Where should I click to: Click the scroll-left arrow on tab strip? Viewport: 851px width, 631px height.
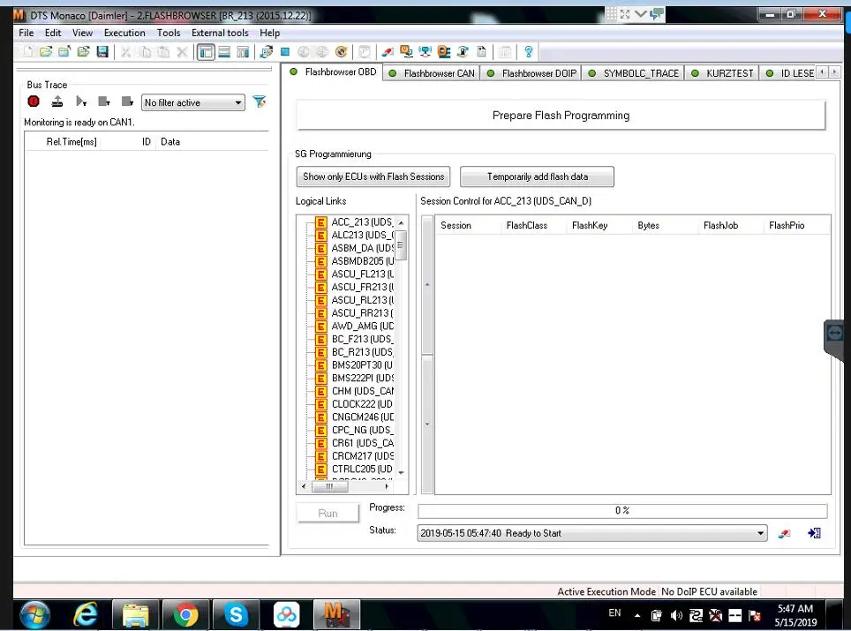click(822, 71)
